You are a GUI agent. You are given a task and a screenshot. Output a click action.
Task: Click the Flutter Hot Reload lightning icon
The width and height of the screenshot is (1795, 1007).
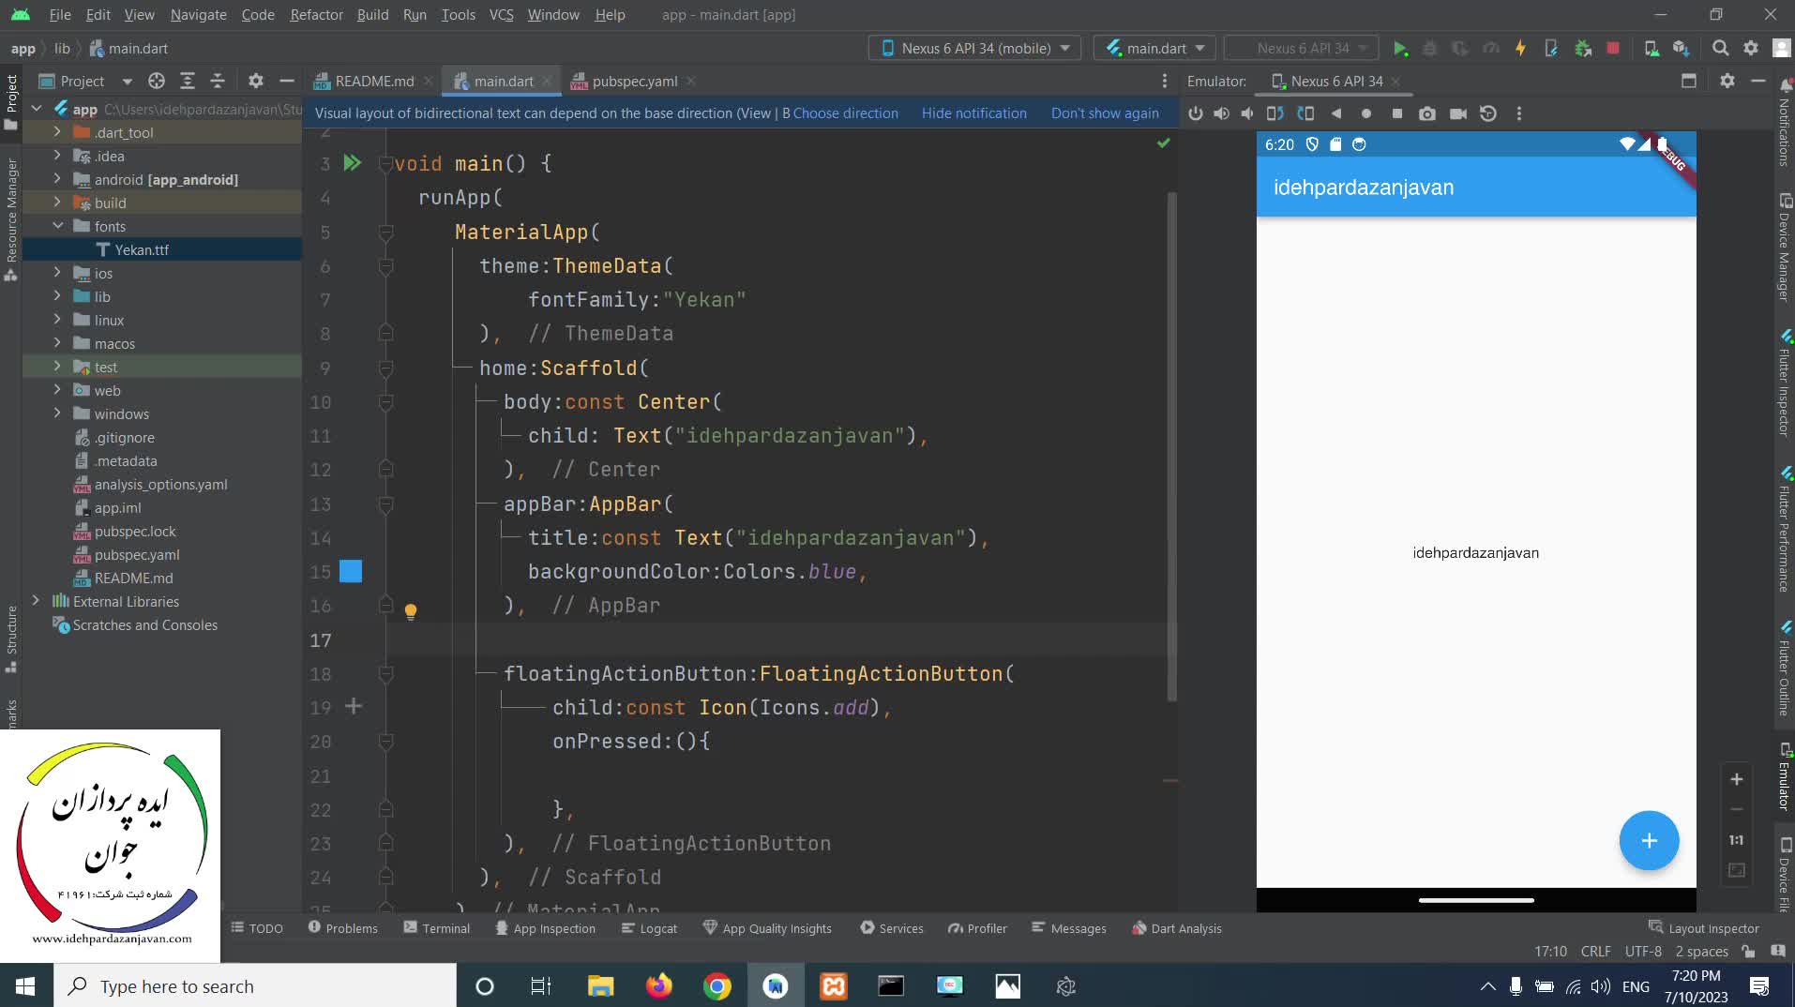(x=1520, y=49)
